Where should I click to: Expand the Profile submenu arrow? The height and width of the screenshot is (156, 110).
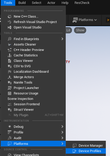pyautogui.click(x=62, y=132)
